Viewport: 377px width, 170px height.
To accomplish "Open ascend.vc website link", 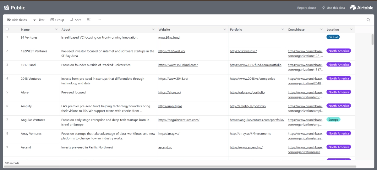I will (165, 147).
